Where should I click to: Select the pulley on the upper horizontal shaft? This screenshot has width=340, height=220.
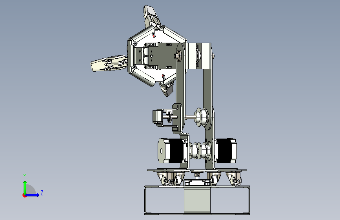(201, 117)
